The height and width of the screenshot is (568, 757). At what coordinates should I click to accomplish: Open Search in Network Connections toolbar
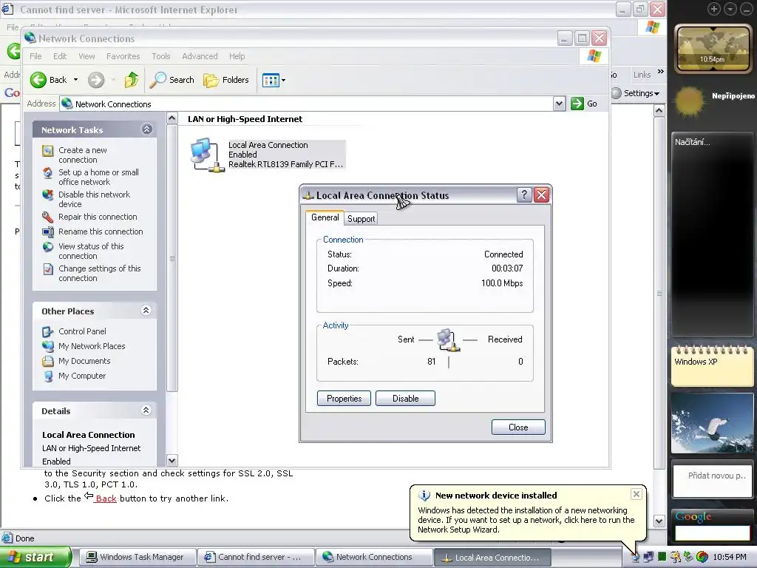click(172, 80)
